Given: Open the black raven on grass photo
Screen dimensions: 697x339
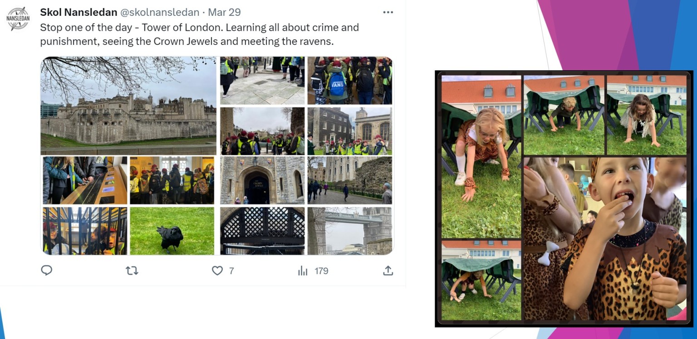Looking at the screenshot, I should pos(172,231).
